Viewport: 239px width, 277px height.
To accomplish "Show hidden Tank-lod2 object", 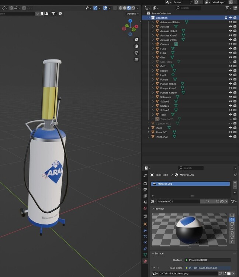I will point(231,119).
